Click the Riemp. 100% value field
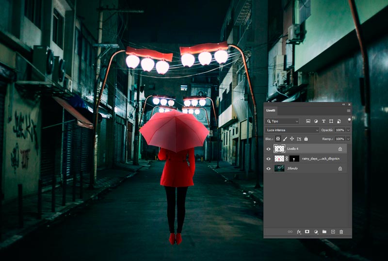This screenshot has height=261, width=388. 340,139
